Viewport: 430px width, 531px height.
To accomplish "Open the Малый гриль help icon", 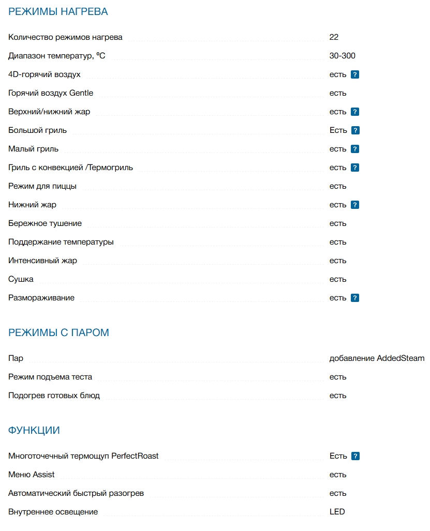I will pyautogui.click(x=355, y=149).
